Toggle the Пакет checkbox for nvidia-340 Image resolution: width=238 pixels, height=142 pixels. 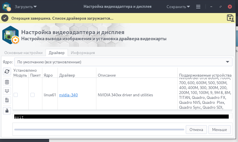tap(33, 95)
